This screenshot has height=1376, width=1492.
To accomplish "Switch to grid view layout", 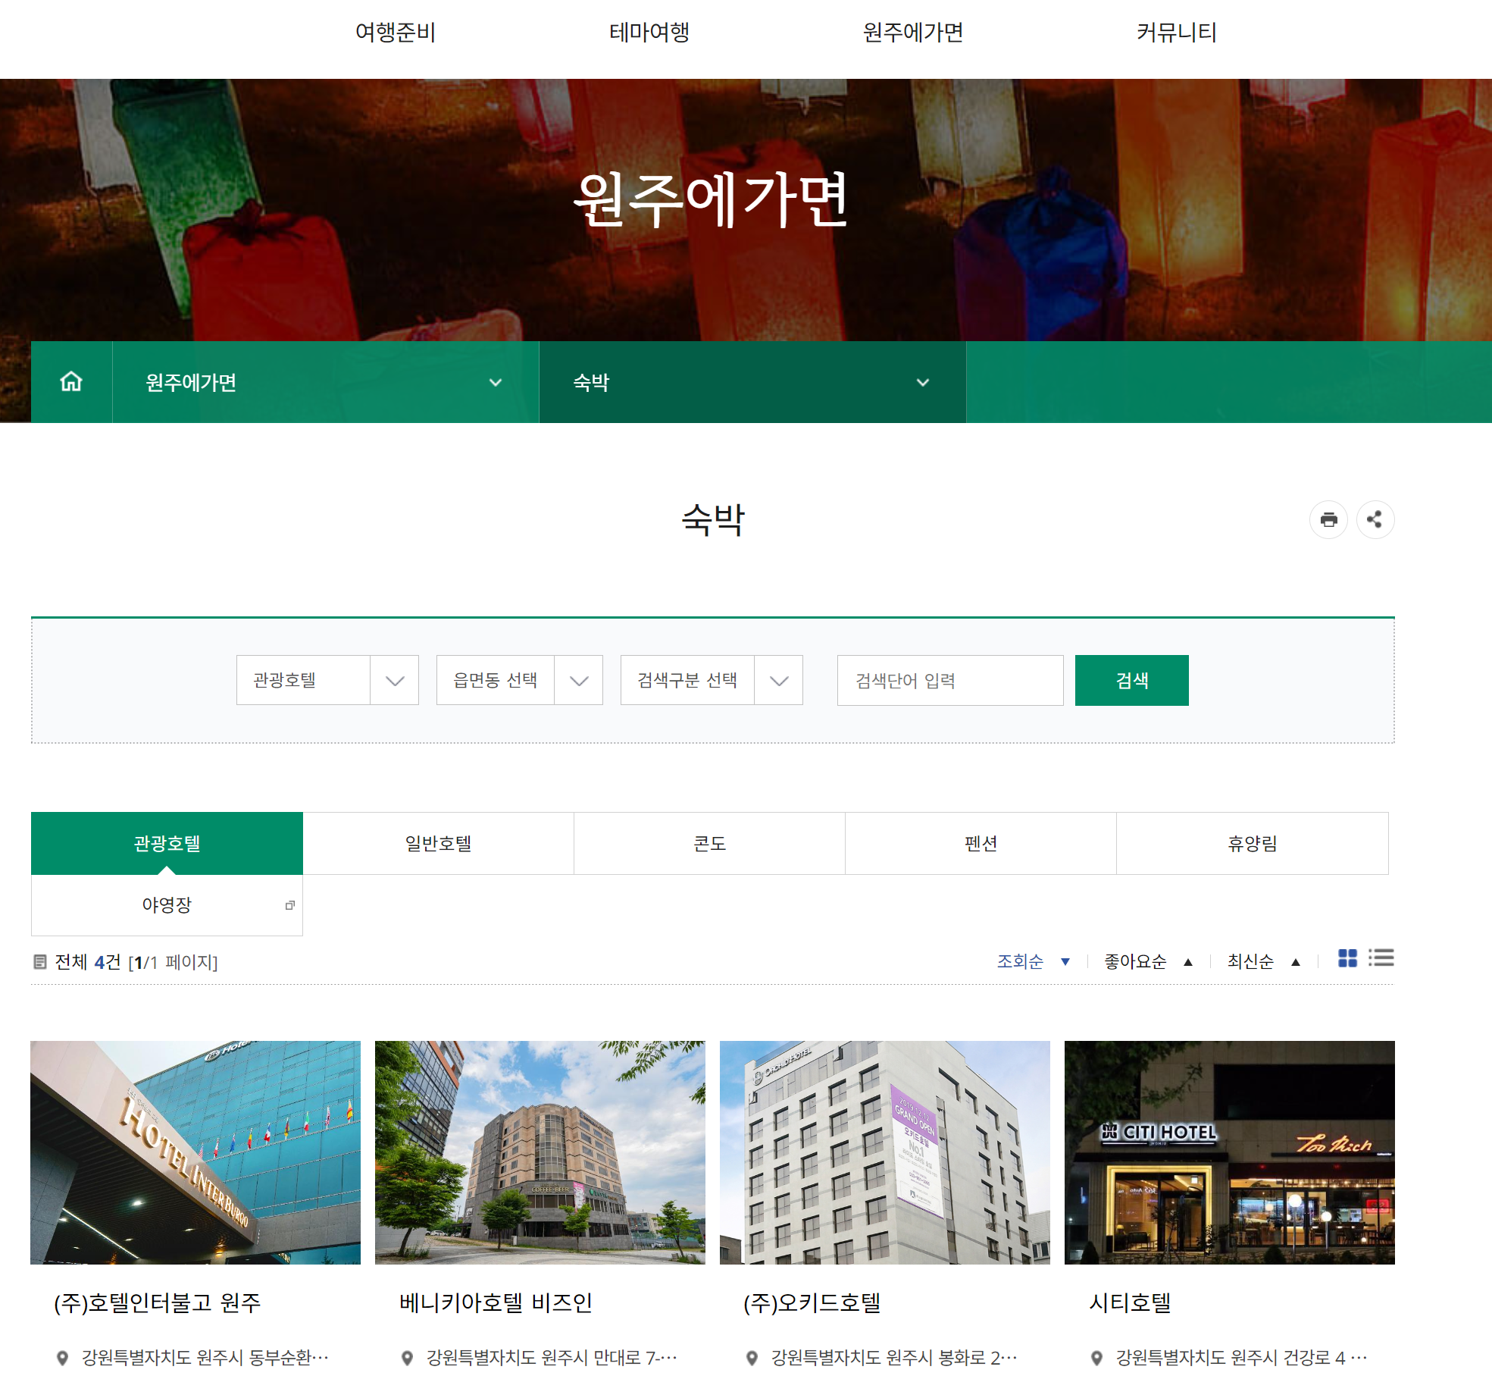I will 1348,959.
